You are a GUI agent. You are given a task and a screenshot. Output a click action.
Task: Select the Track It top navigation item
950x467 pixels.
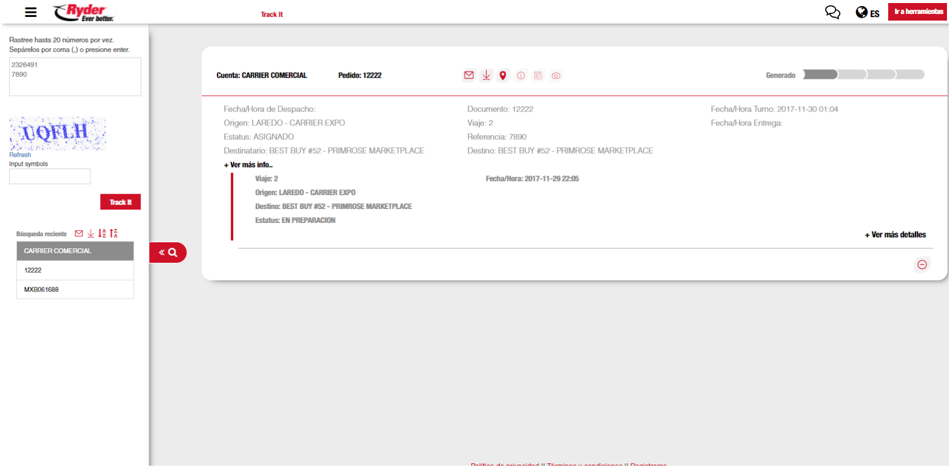[271, 14]
